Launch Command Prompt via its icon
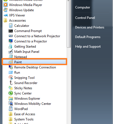The width and height of the screenshot is (113, 124). 11,31
